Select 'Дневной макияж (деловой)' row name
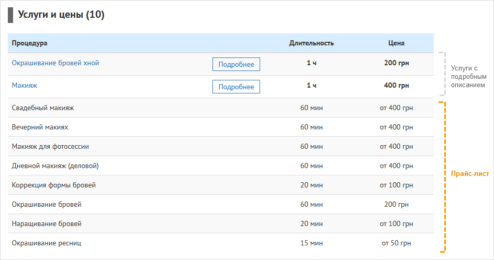Viewport: 494px width, 260px height. [x=55, y=166]
